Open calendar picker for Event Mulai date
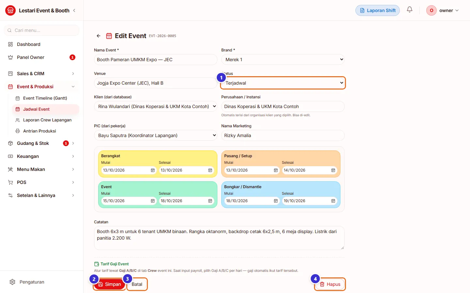The width and height of the screenshot is (470, 293). [x=153, y=201]
